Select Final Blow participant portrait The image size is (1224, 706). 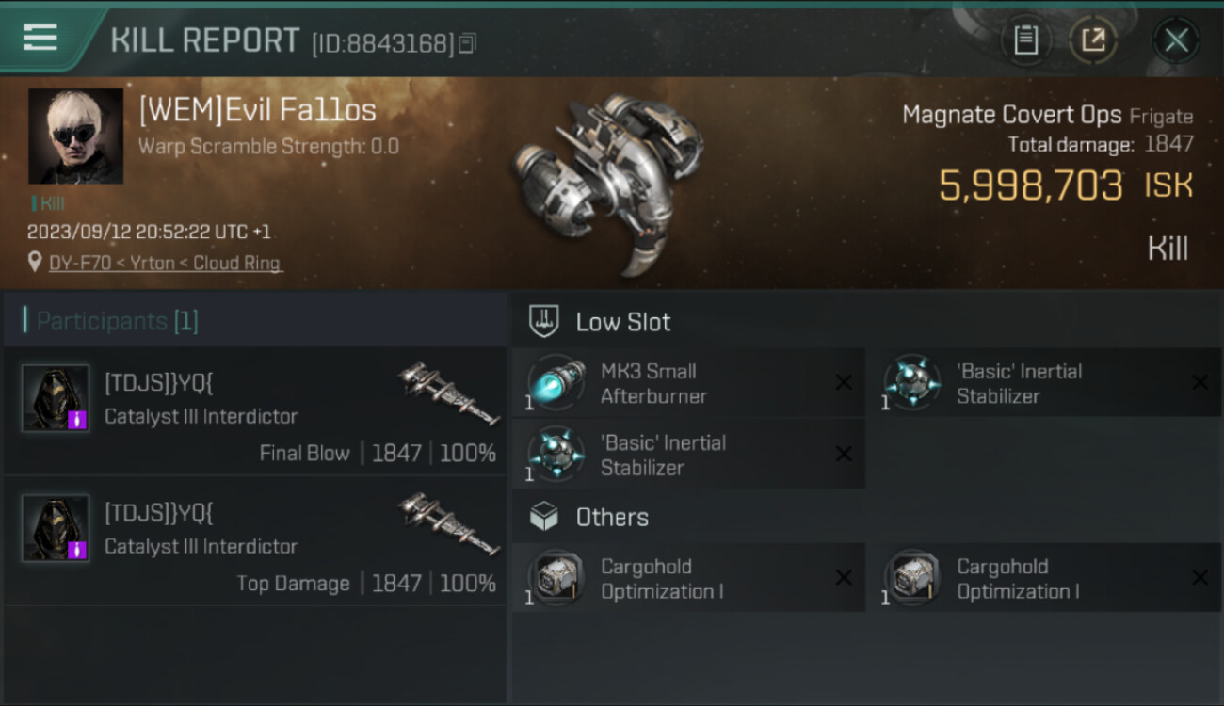tap(56, 398)
